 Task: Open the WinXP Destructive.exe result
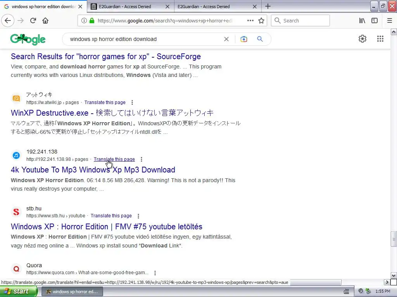(112, 113)
